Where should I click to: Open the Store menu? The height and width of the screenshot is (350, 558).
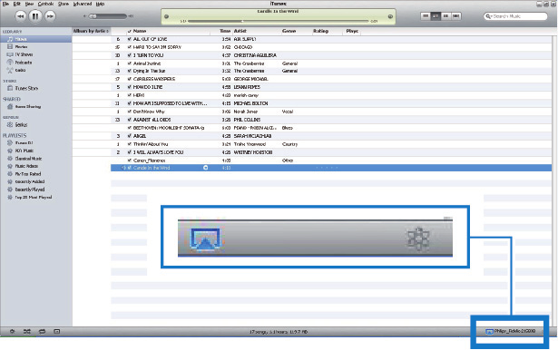tap(64, 4)
